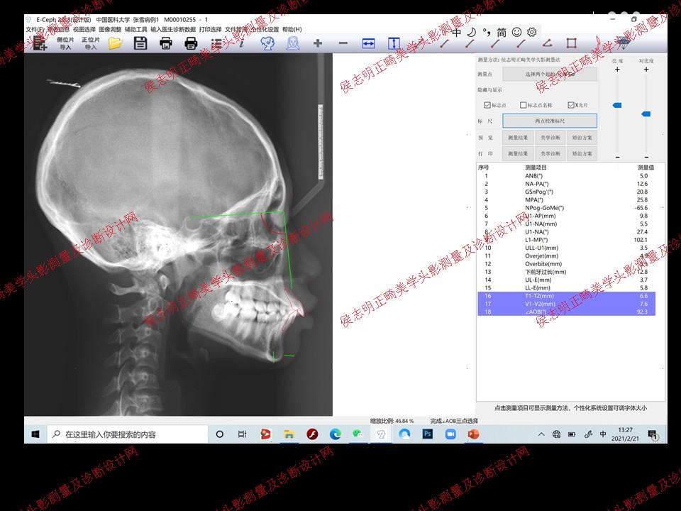Fit image to height icon

[x=394, y=43]
